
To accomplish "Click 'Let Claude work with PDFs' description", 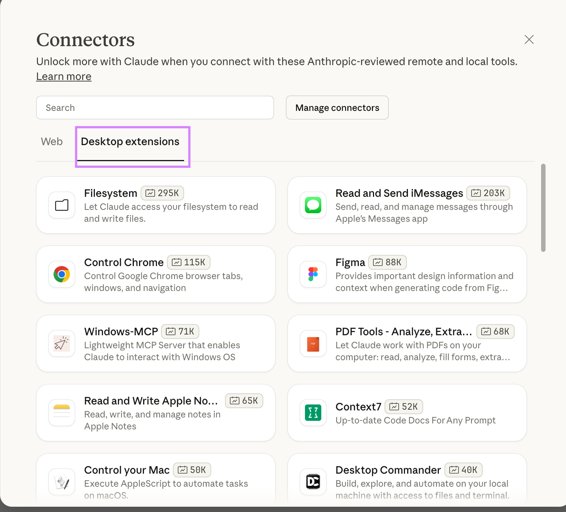I will 423,351.
